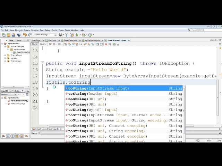Switch to the Source view button

point(35,44)
